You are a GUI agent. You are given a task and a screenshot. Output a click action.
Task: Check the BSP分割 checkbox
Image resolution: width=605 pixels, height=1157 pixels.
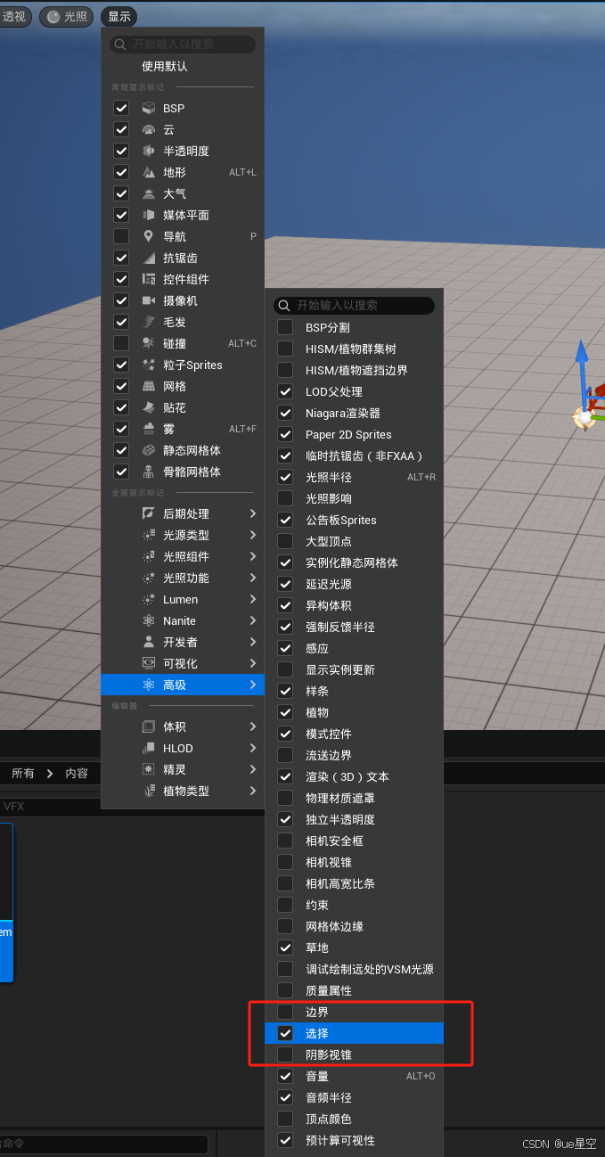(285, 327)
